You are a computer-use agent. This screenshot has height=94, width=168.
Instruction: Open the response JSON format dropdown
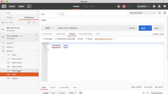coord(72,93)
